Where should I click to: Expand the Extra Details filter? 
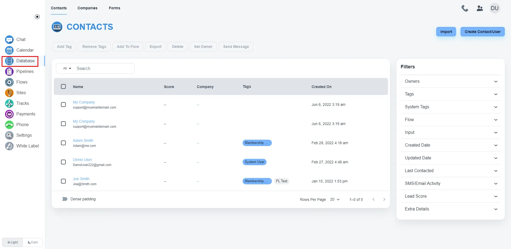(x=451, y=209)
